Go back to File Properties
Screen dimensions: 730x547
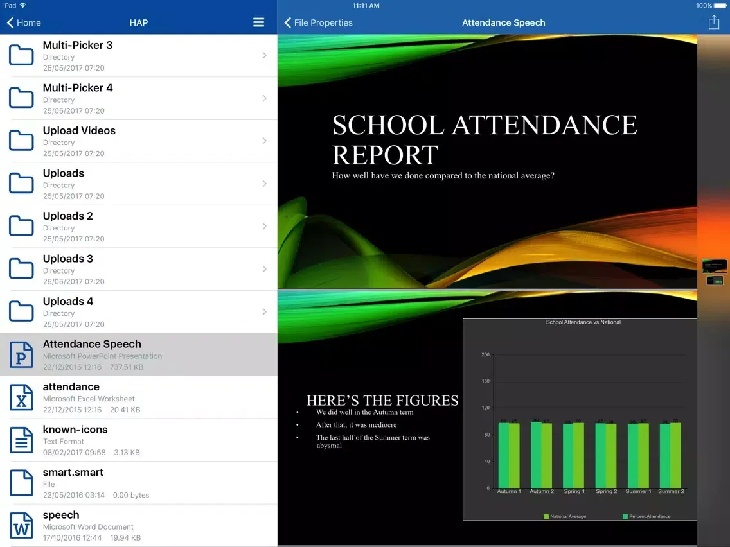[x=319, y=22]
